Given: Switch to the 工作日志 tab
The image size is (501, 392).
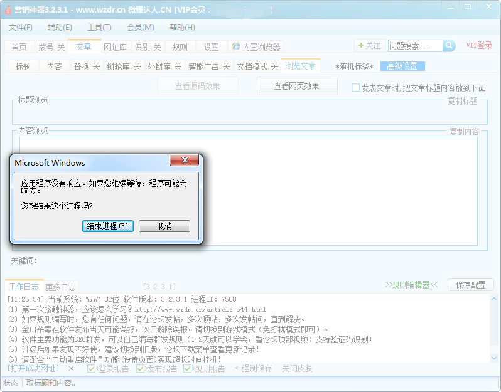Looking at the screenshot, I should pyautogui.click(x=24, y=287).
